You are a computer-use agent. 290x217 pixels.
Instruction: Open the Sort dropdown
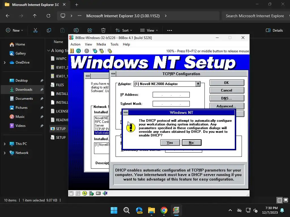pyautogui.click(x=124, y=30)
